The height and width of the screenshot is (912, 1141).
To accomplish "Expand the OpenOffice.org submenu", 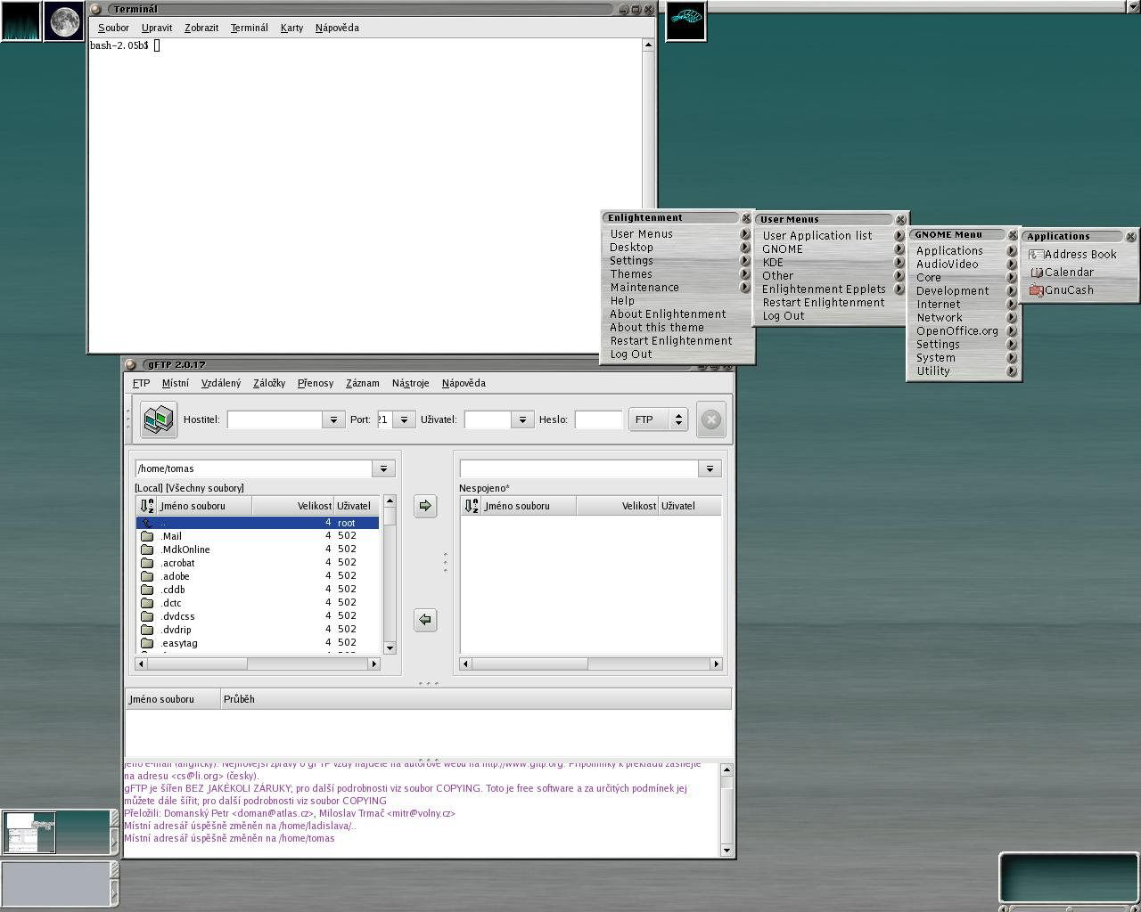I will click(1012, 331).
